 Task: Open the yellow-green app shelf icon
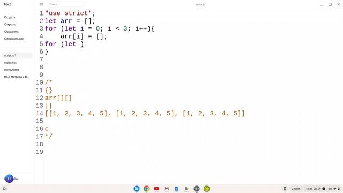point(206,189)
